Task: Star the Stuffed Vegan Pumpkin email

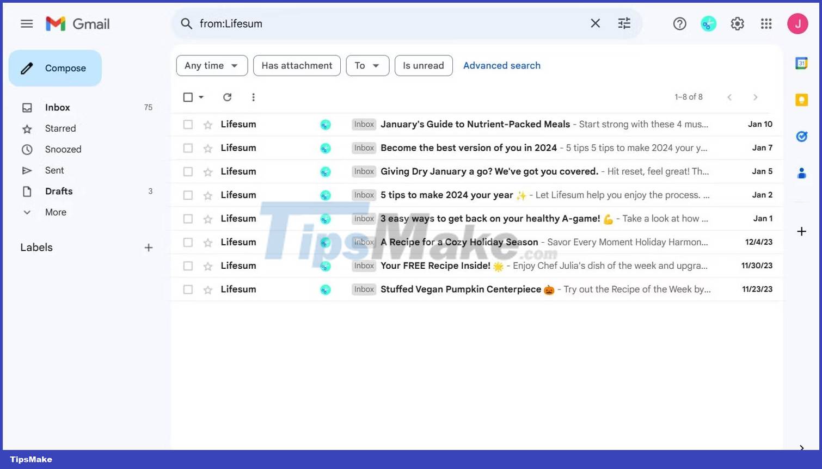Action: 207,289
